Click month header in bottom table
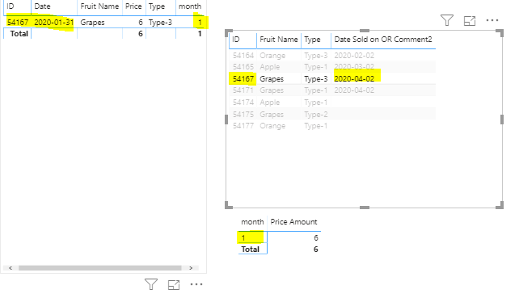Screen dimensions: 519x302 click(x=252, y=222)
